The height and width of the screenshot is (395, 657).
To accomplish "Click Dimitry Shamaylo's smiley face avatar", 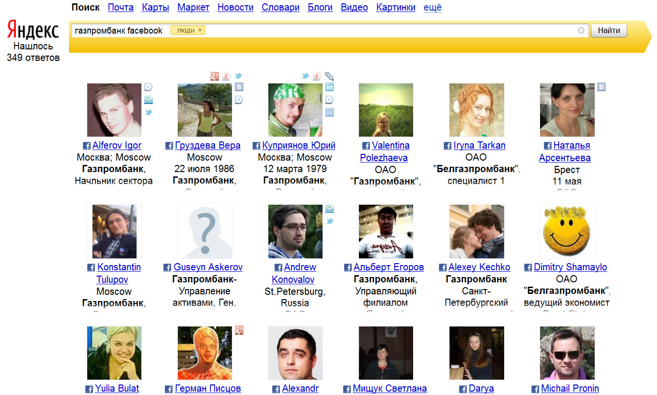I will (x=567, y=231).
